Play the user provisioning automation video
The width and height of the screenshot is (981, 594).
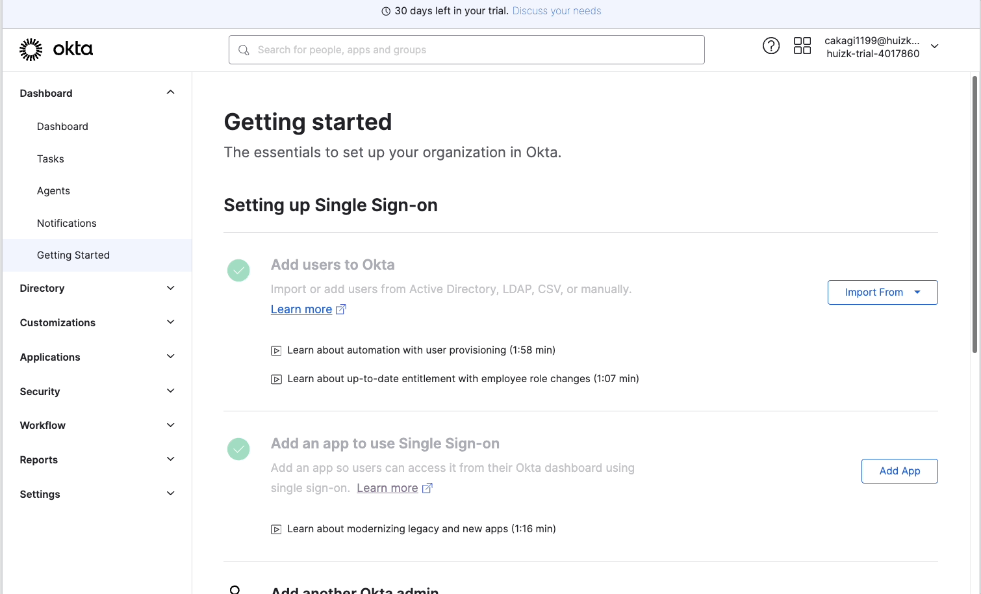(x=277, y=350)
